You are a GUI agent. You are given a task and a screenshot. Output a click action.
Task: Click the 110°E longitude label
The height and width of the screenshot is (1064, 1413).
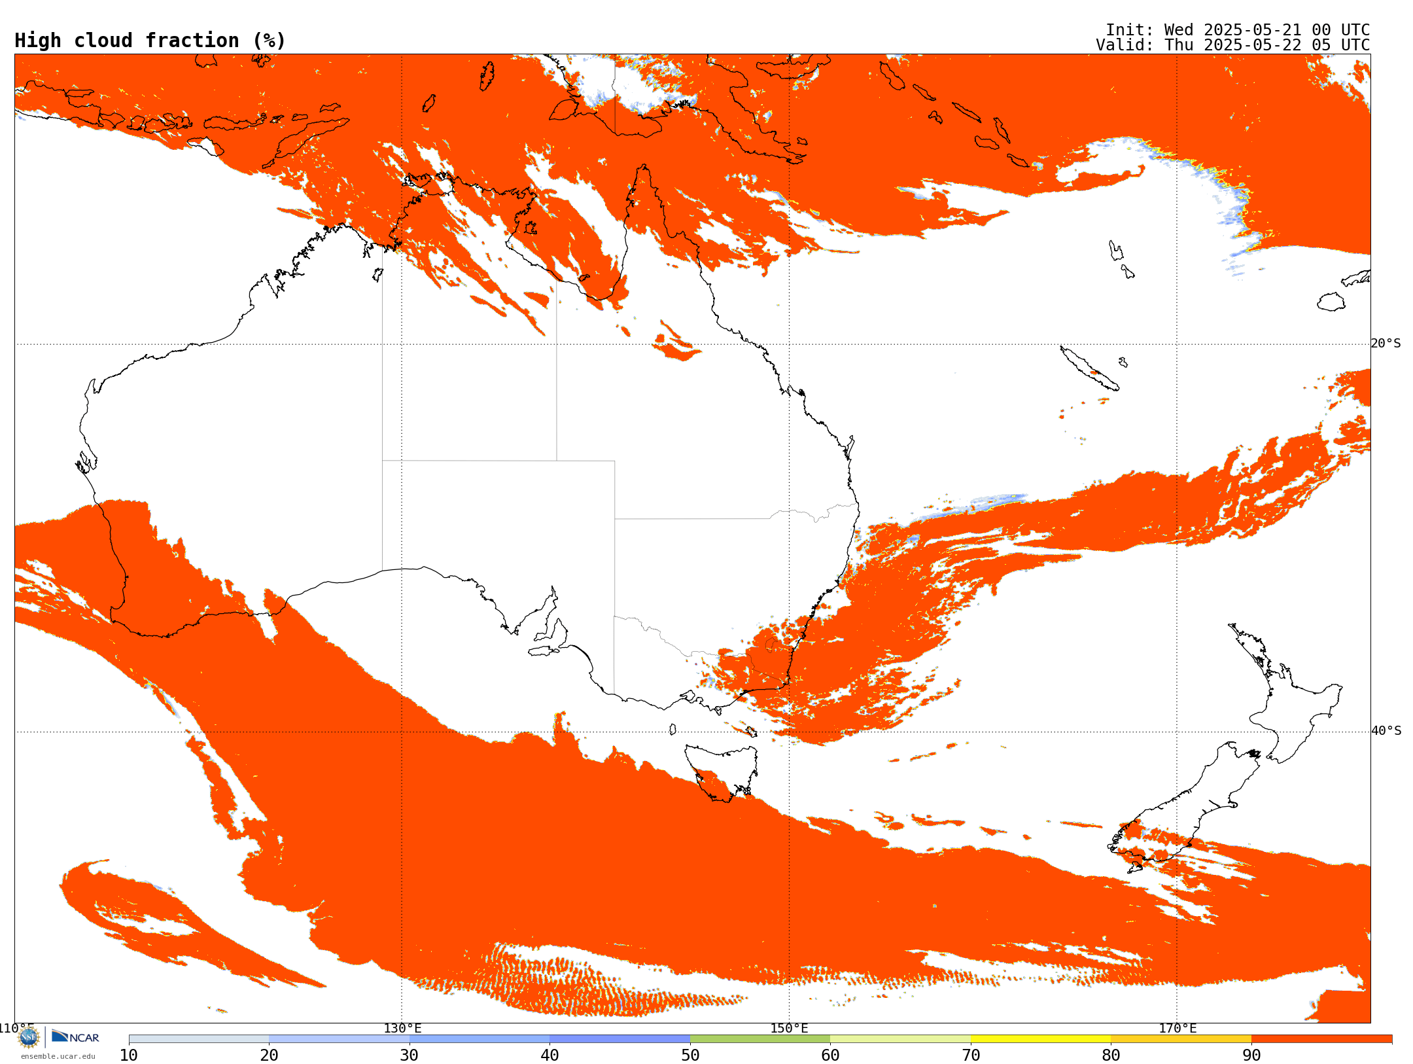pyautogui.click(x=16, y=1028)
